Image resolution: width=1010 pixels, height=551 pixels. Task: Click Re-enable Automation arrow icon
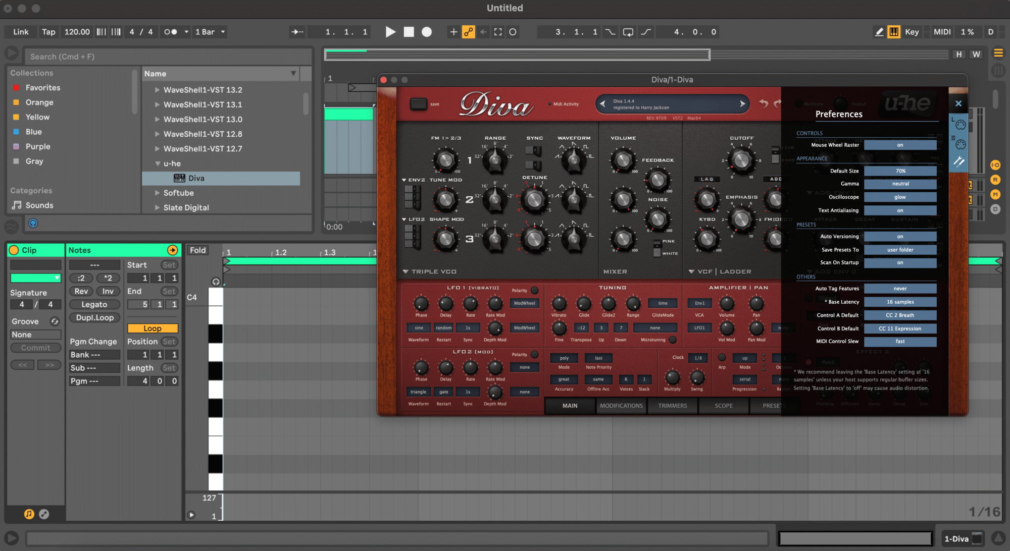click(x=483, y=32)
